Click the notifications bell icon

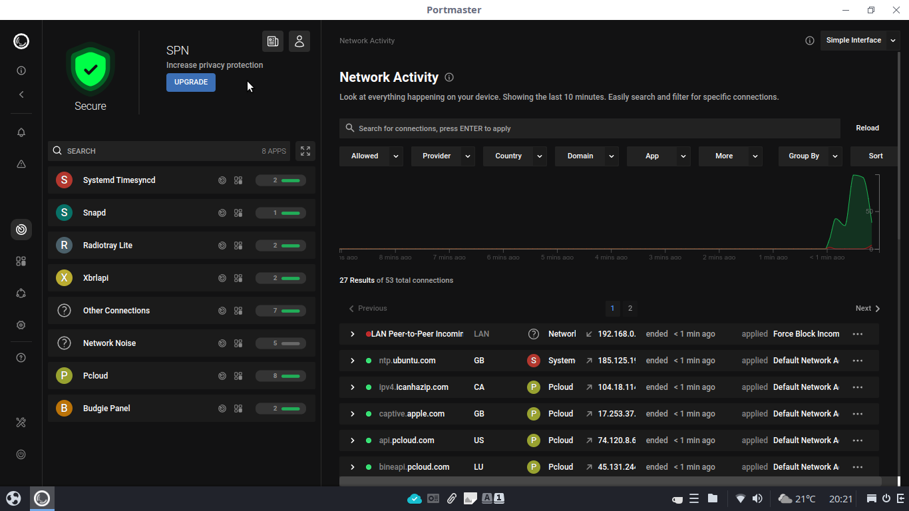tap(21, 132)
